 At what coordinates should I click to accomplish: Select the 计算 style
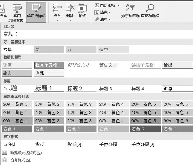click(17, 65)
